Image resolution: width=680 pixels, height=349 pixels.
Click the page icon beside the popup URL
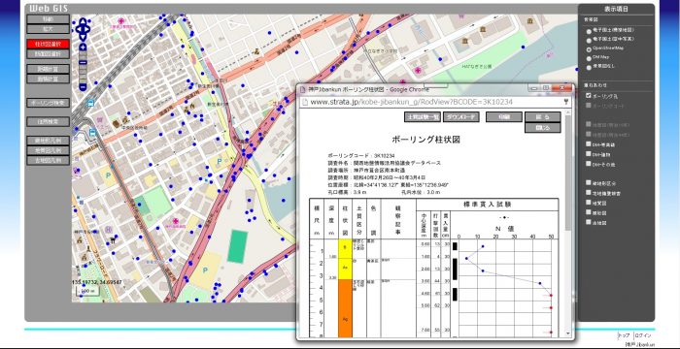pyautogui.click(x=305, y=103)
